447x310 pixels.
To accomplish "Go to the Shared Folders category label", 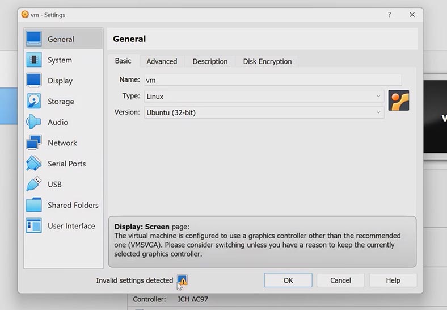I will pyautogui.click(x=73, y=205).
